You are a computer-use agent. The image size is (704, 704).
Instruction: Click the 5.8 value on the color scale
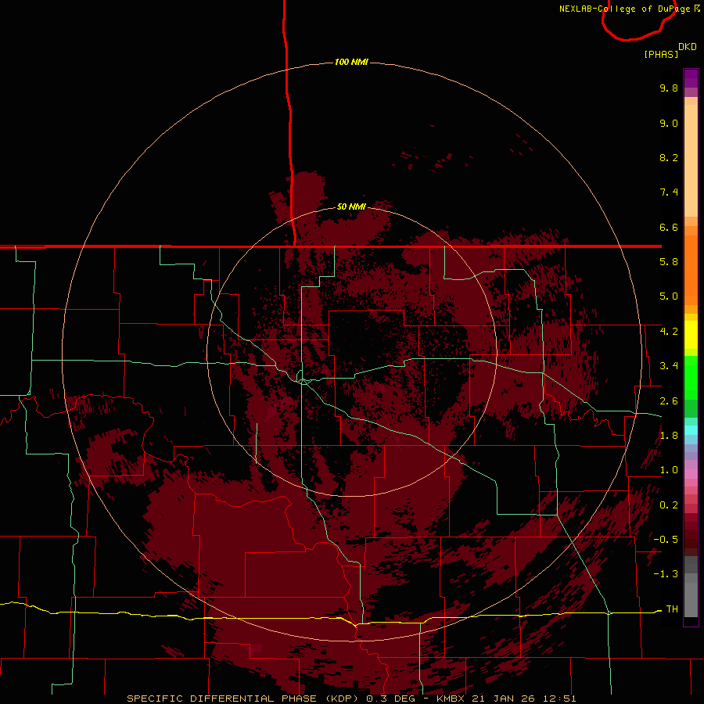pyautogui.click(x=669, y=262)
